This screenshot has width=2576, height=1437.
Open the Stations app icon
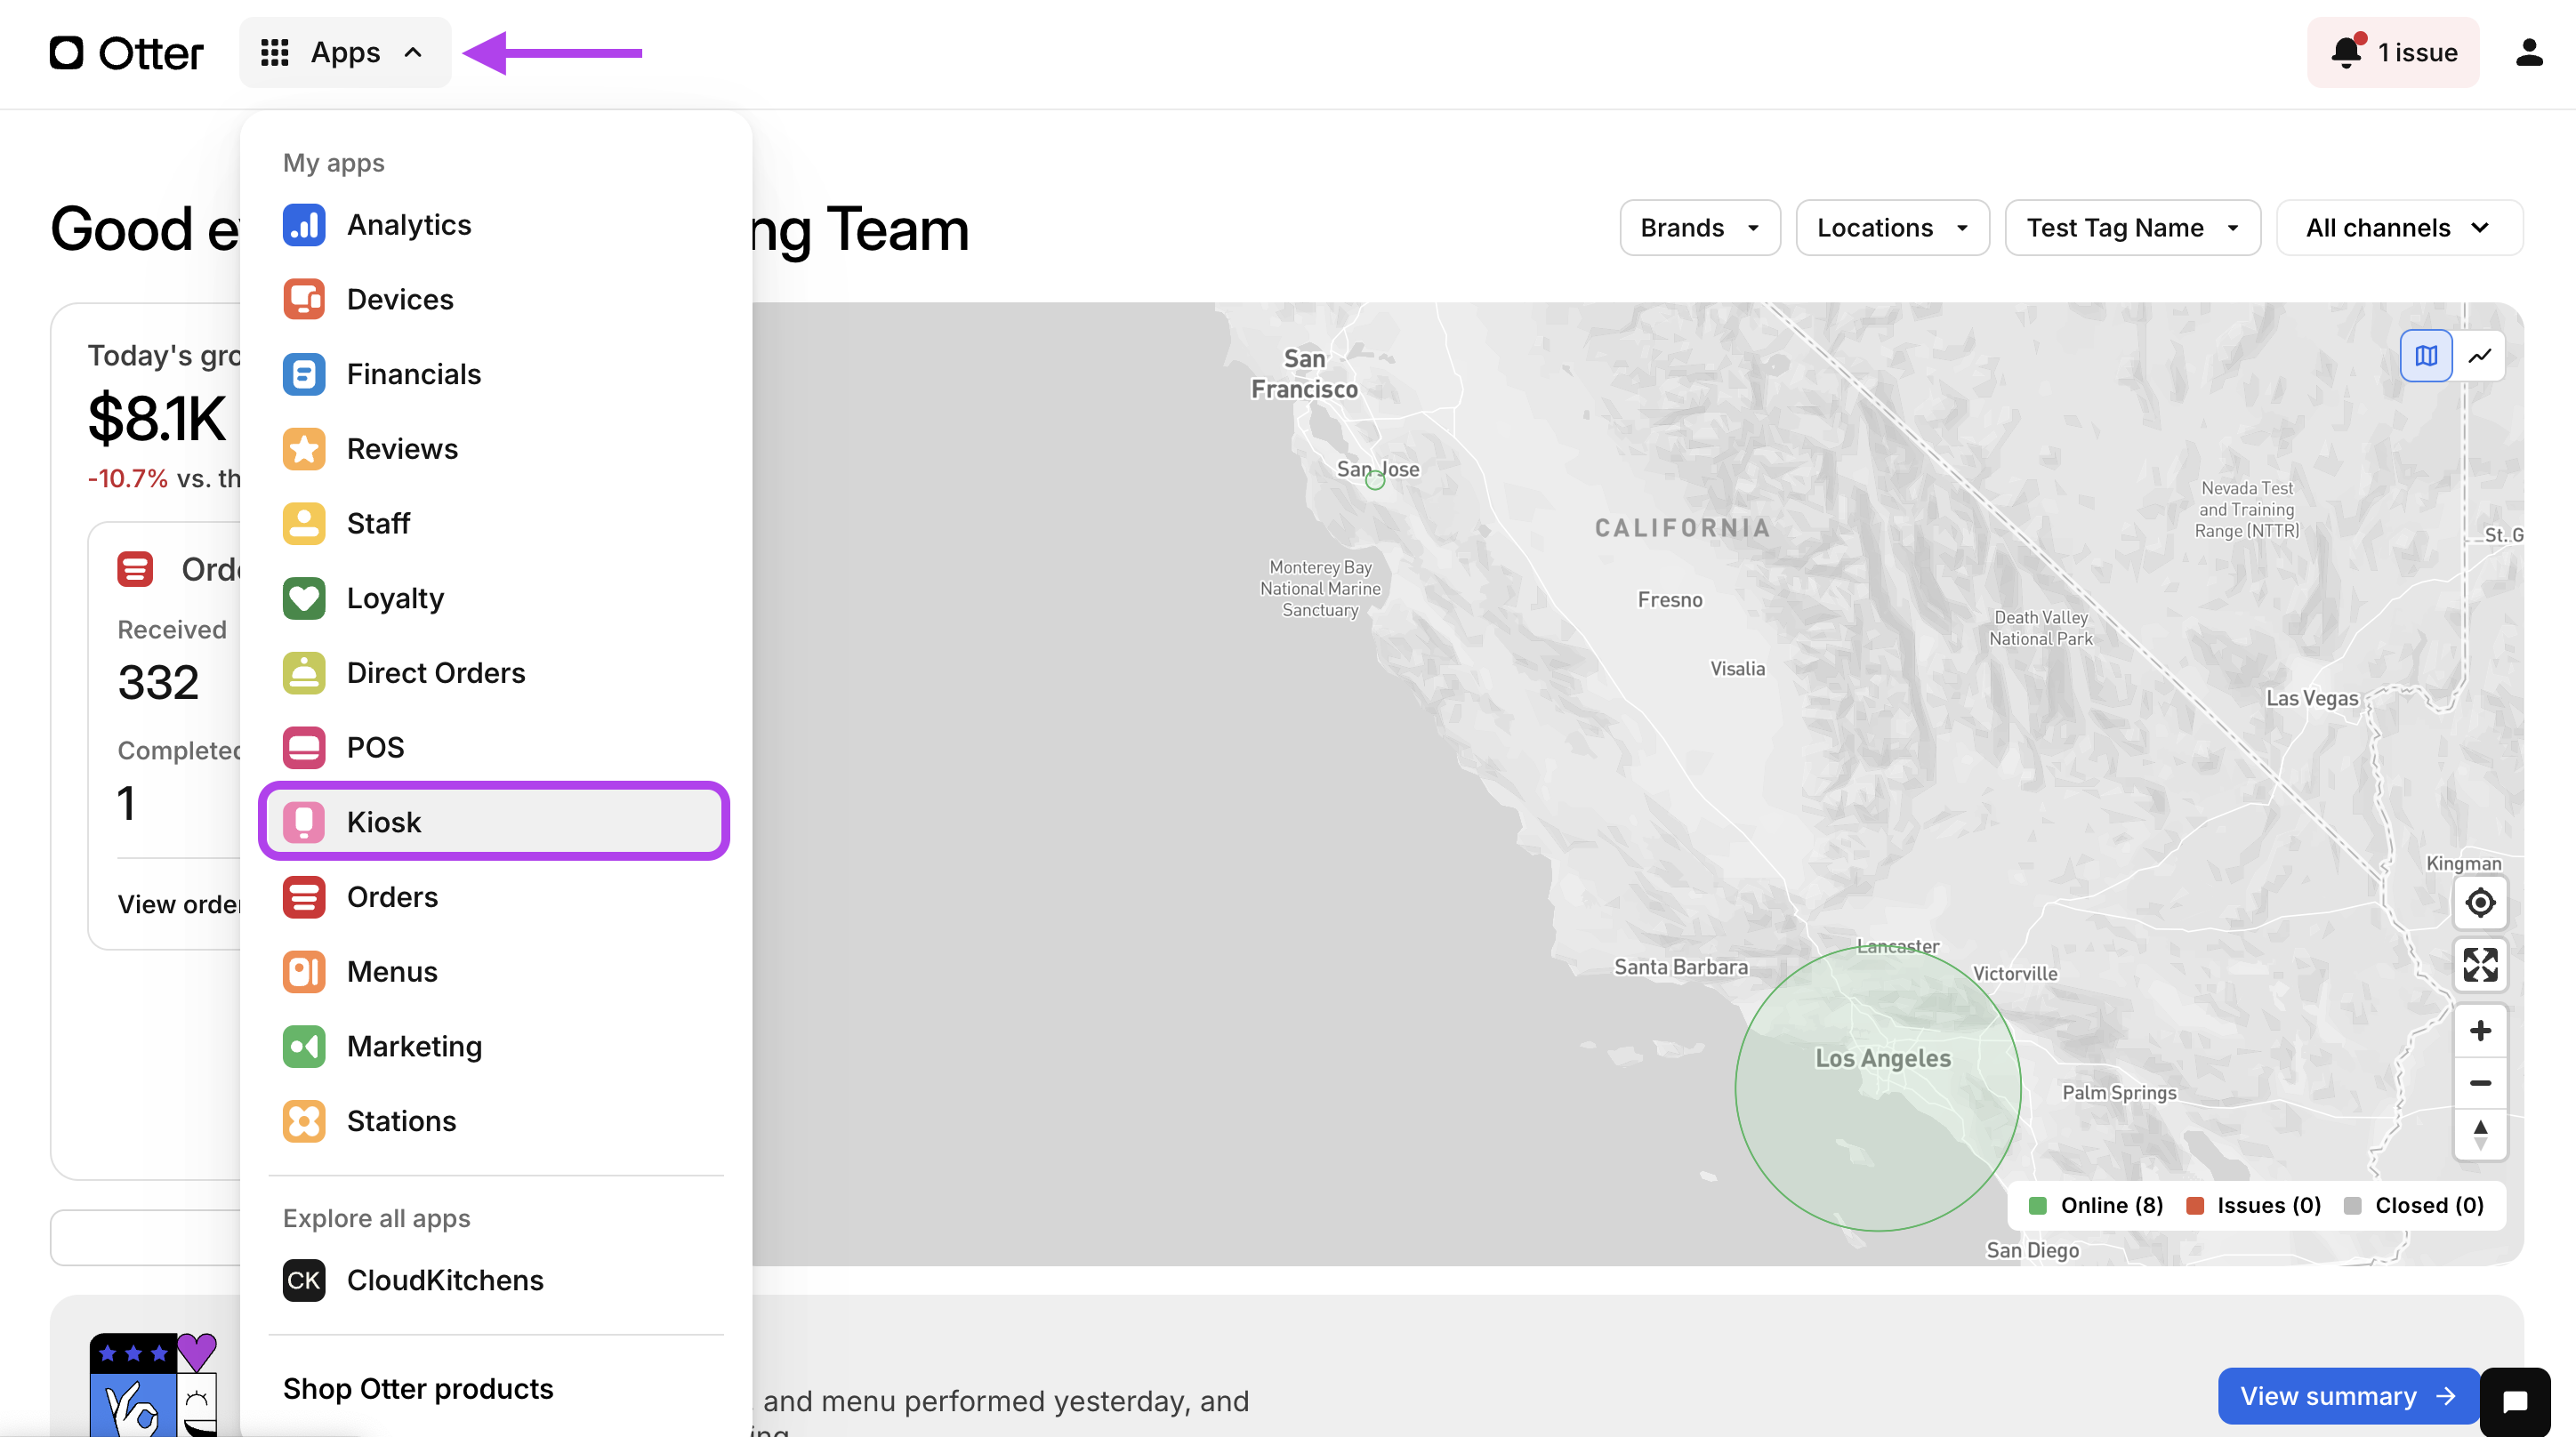pyautogui.click(x=304, y=1121)
